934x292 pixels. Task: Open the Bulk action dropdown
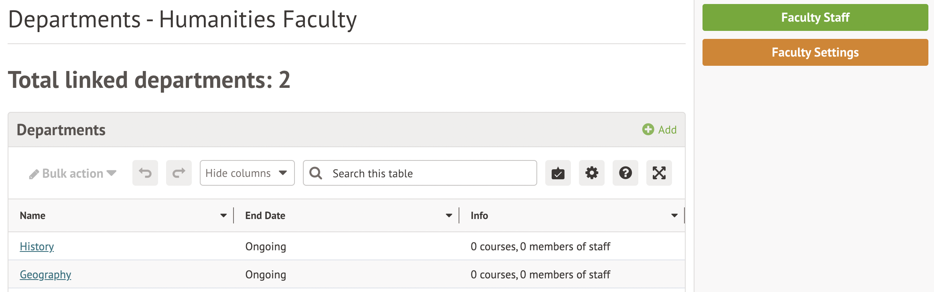[73, 173]
